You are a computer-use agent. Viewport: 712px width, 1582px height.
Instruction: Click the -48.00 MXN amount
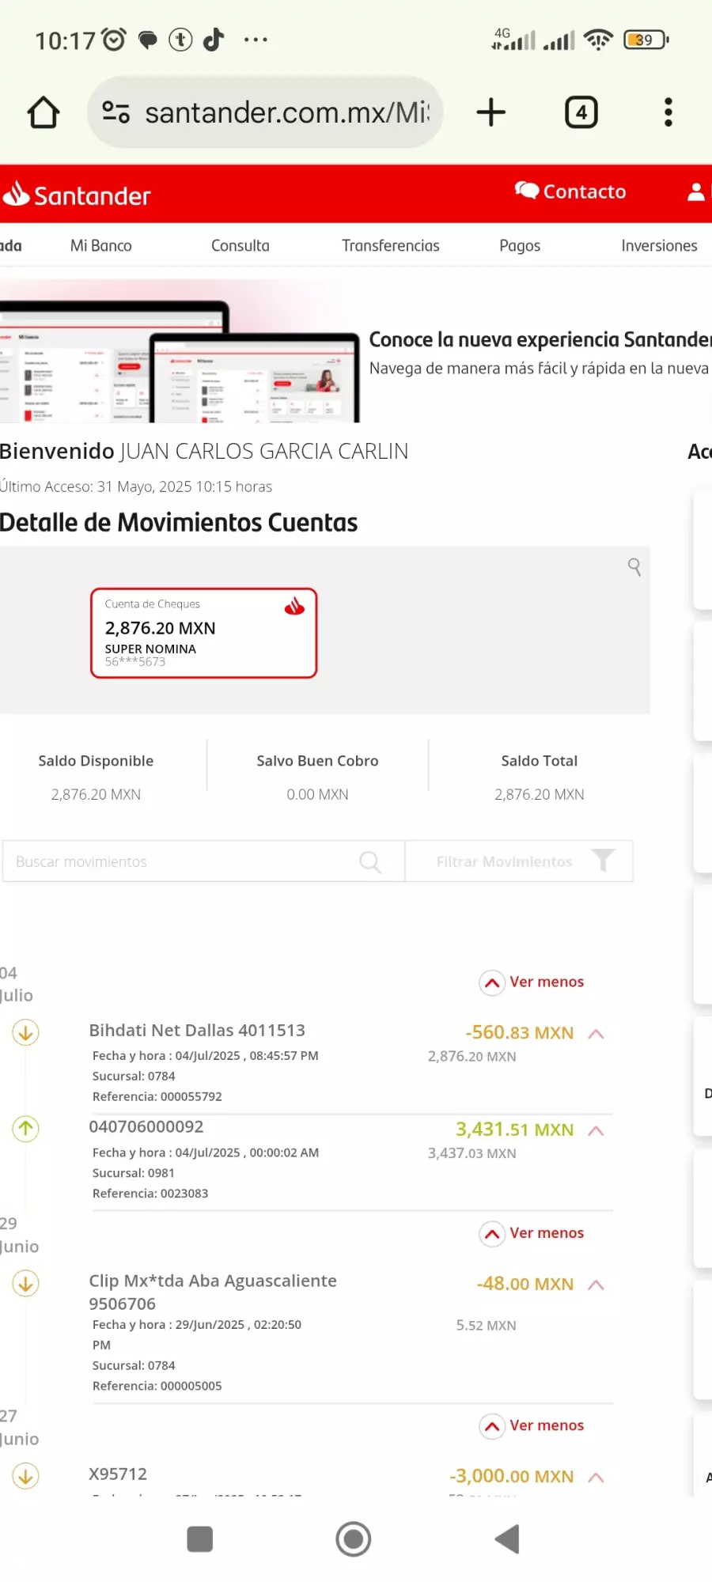pos(525,1285)
